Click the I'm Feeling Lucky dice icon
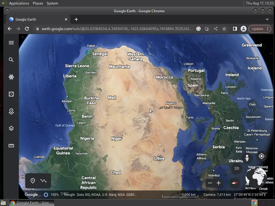The image size is (275, 206). (11, 94)
